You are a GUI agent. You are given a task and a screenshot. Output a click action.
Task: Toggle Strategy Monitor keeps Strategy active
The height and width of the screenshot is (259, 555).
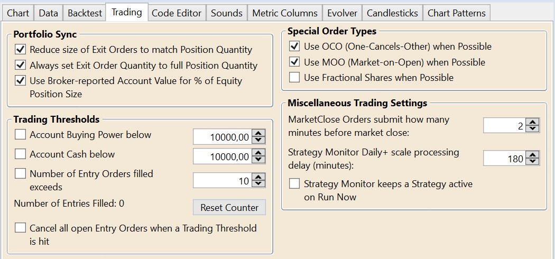(x=294, y=184)
